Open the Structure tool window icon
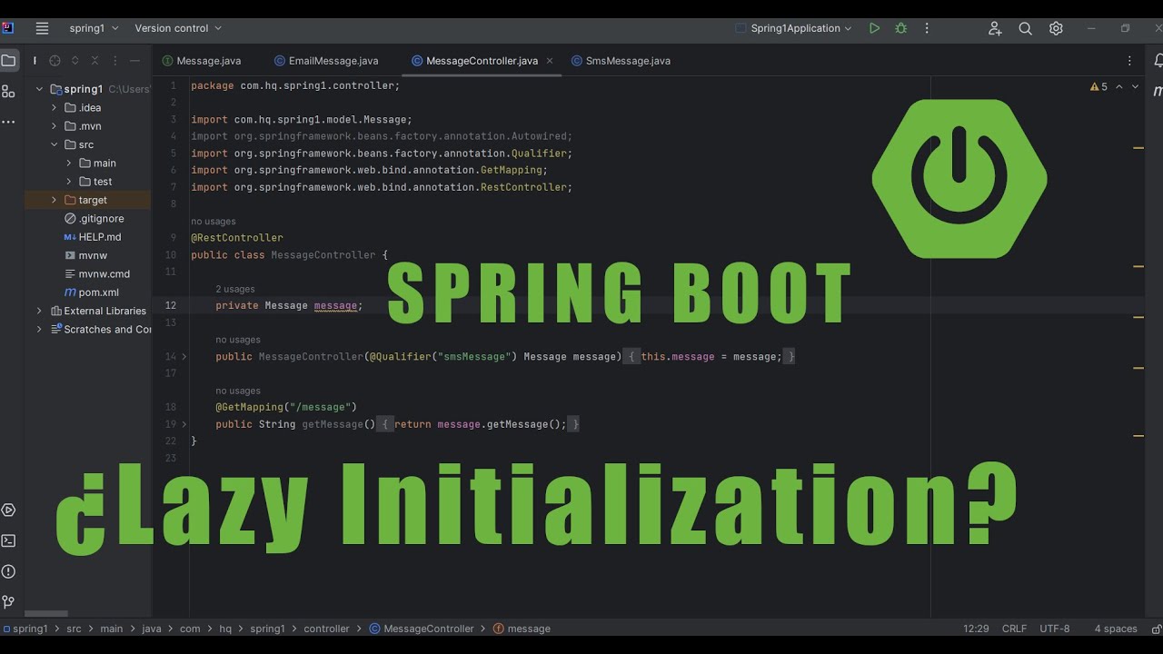The image size is (1163, 654). (8, 92)
